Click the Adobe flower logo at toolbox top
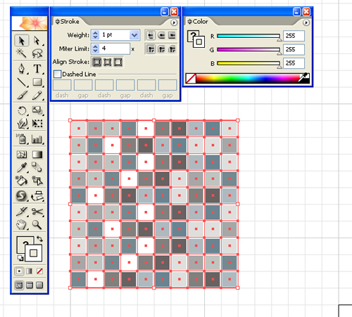Screen dimensions: 352x317 point(30,23)
